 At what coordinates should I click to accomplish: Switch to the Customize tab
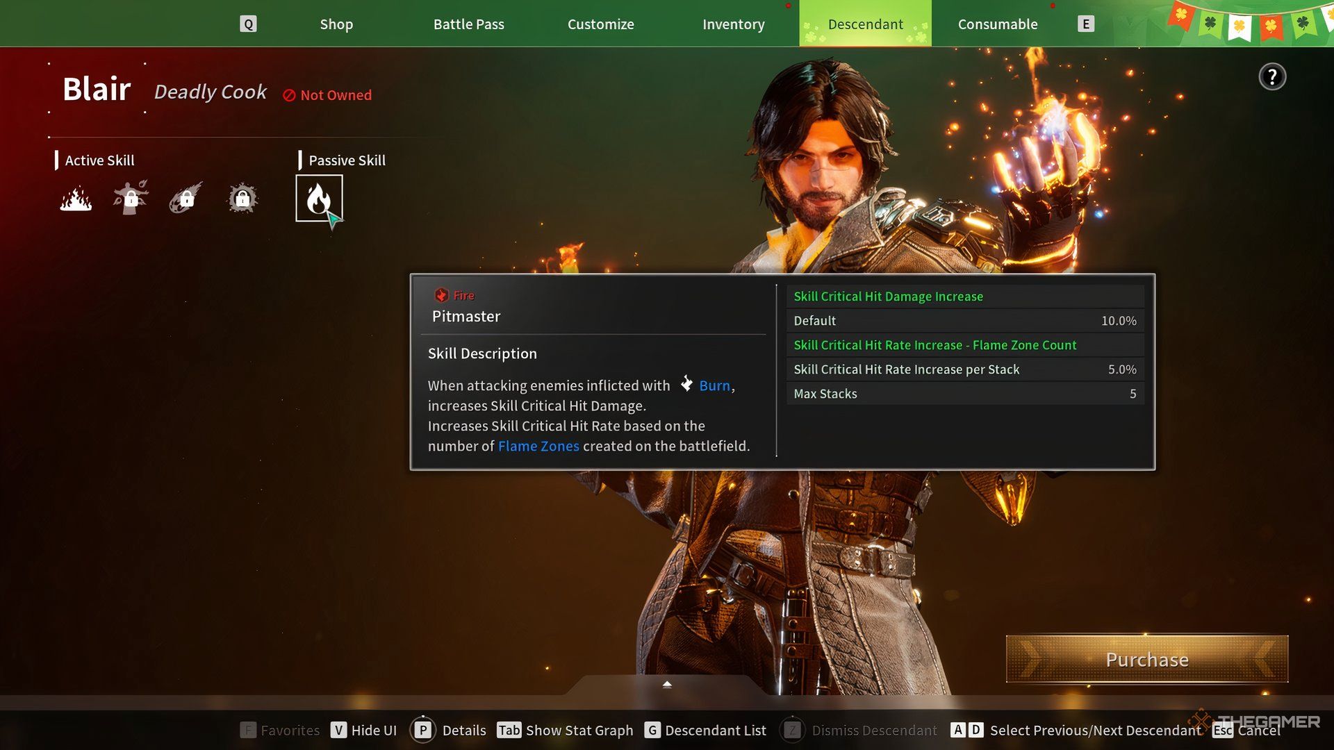pos(601,24)
